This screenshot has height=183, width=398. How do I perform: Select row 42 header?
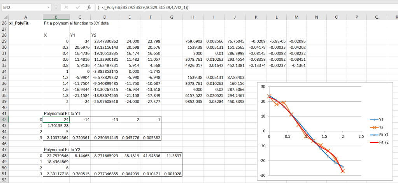coord(4,120)
